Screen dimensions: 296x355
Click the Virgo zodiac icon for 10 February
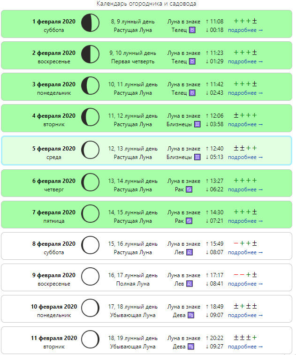click(191, 315)
